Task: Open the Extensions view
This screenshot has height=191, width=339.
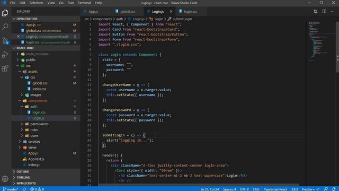Action: [x=5, y=68]
